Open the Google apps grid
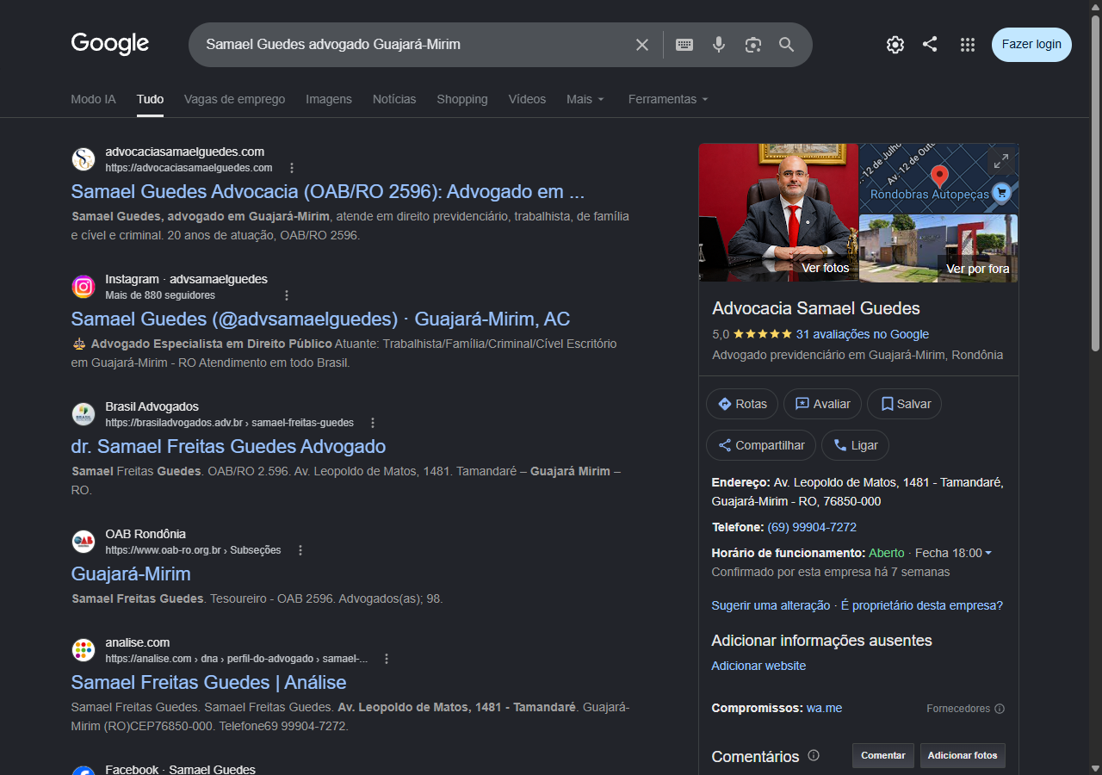 coord(968,45)
